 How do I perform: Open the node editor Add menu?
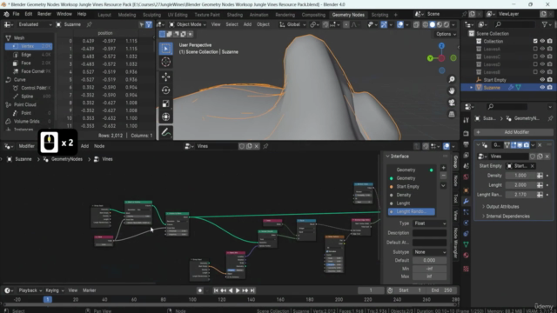(84, 146)
